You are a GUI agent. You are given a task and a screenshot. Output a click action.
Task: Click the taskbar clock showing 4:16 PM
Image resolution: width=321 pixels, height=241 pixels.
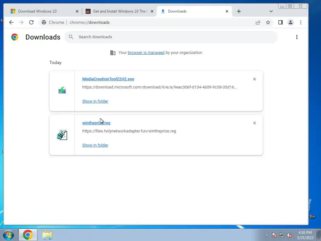(305, 235)
